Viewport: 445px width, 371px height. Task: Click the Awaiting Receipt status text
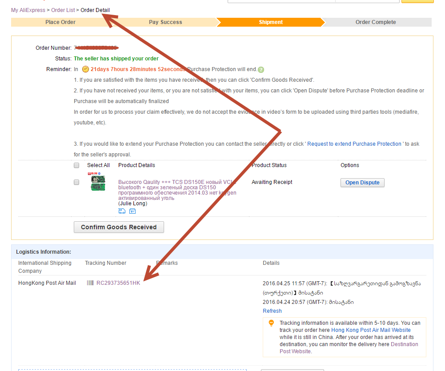click(272, 182)
